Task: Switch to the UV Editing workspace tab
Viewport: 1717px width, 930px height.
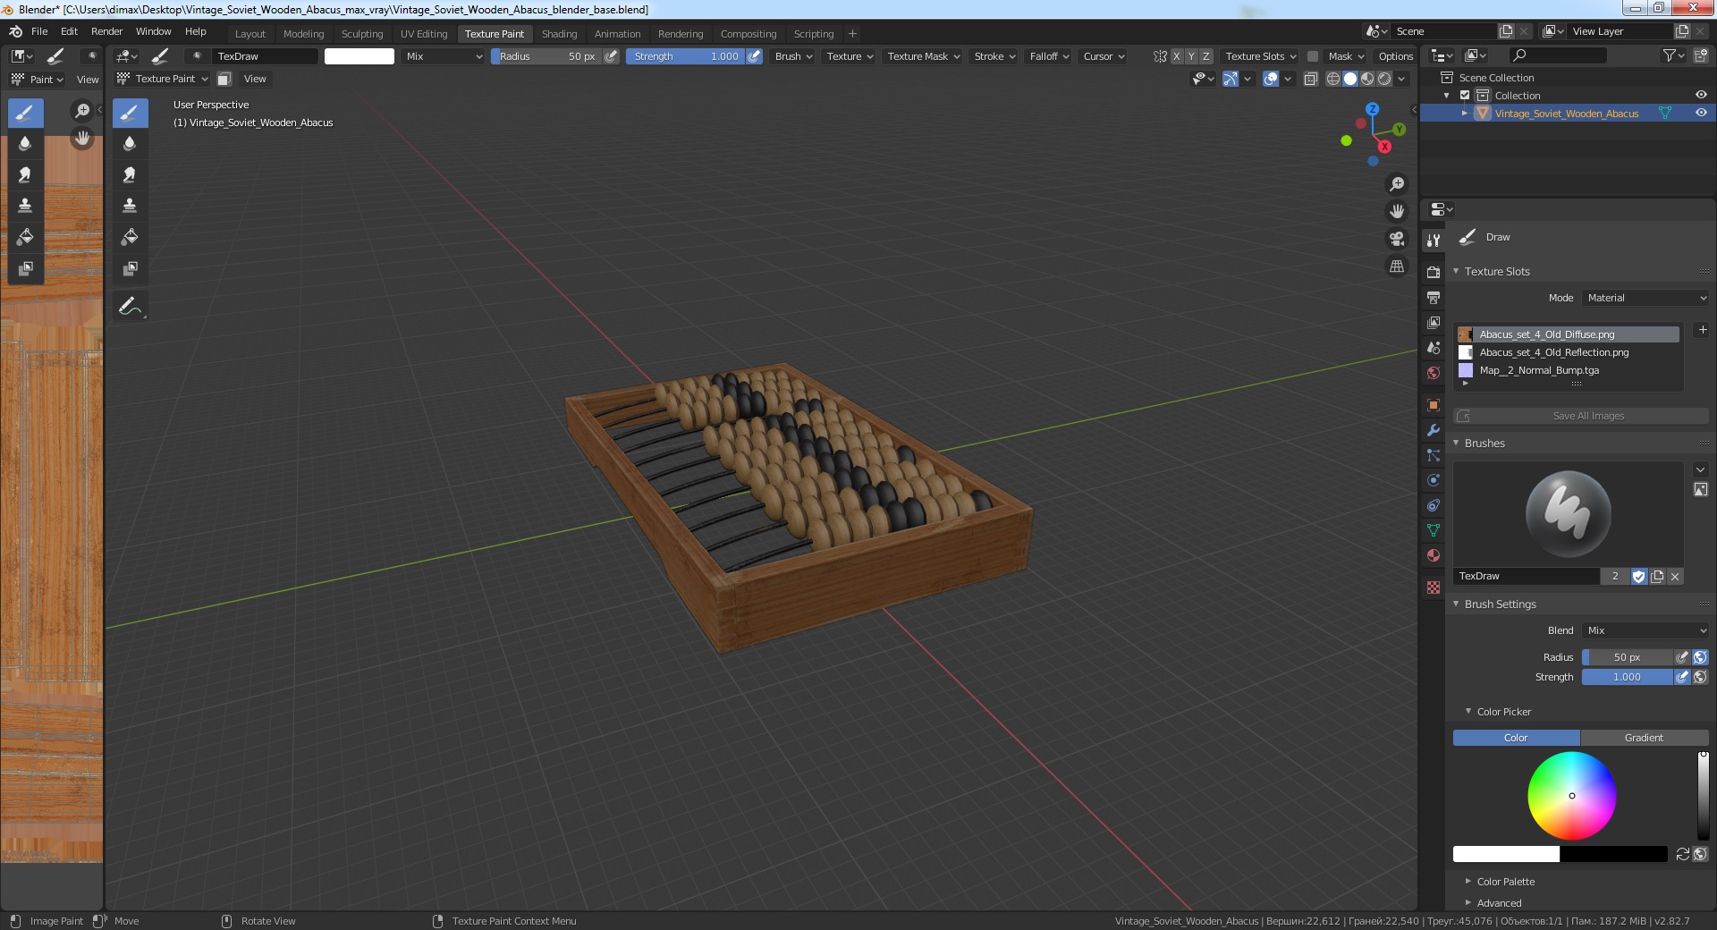Action: [424, 34]
